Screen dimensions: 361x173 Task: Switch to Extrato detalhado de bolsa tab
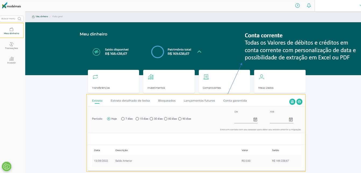click(130, 101)
